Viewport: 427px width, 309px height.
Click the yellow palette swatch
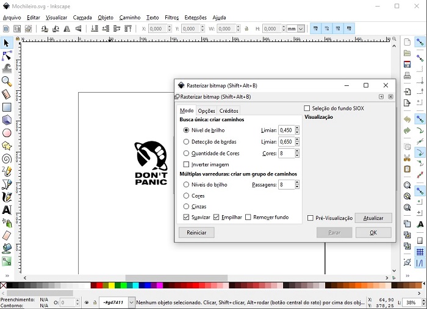pyautogui.click(x=112, y=285)
